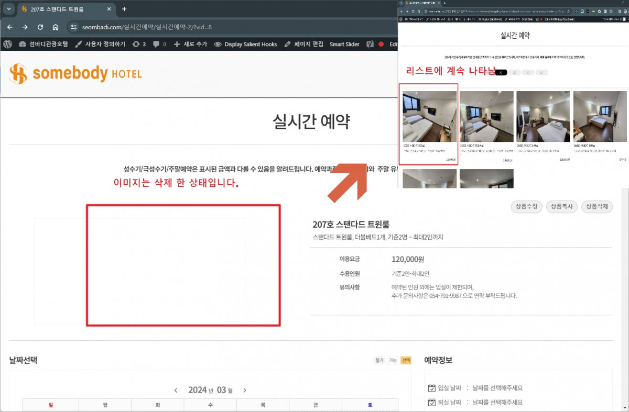Click the 수 weekday column header
Screen dimensions: 629x412
210,405
